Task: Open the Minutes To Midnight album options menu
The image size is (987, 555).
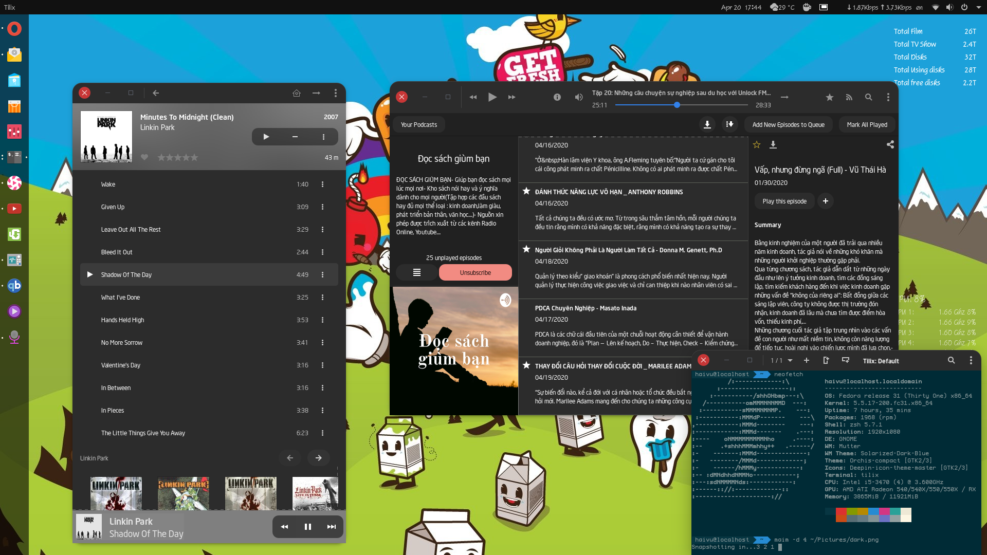Action: coord(323,137)
